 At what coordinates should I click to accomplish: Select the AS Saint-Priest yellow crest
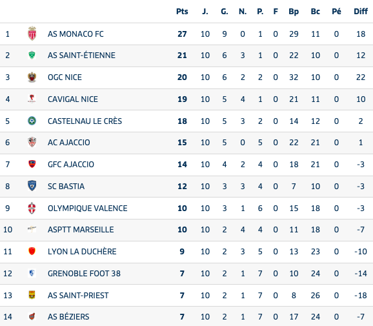pos(32,295)
